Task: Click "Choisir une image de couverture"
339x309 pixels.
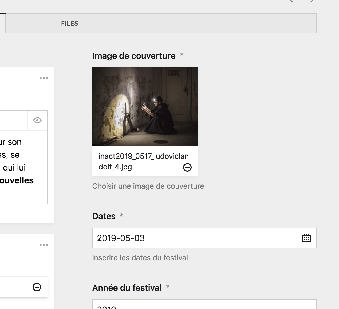Action: click(148, 186)
